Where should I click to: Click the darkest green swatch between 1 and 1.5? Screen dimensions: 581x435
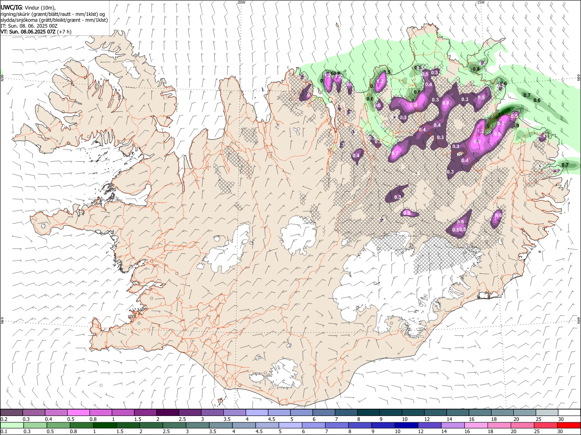tap(104, 425)
